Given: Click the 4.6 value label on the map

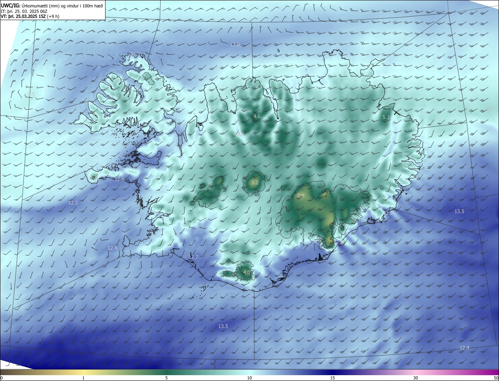Looking at the screenshot, I should (257, 116).
